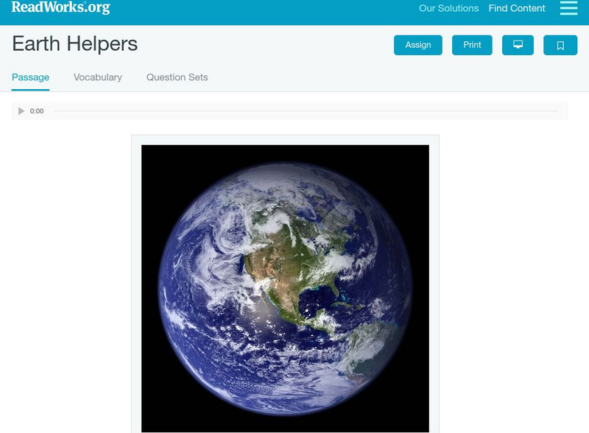
Task: Click the Earth Helpers title heading
Action: [75, 43]
